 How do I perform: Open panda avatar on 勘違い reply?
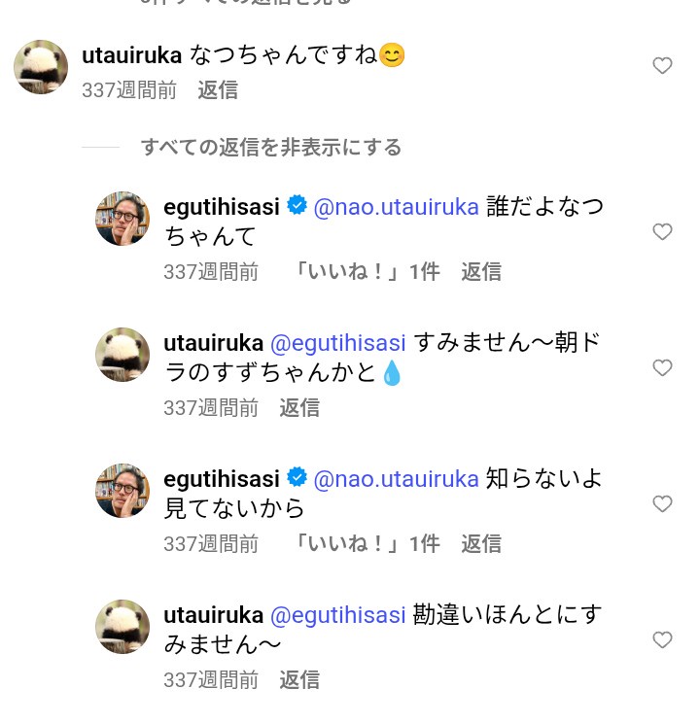[122, 626]
